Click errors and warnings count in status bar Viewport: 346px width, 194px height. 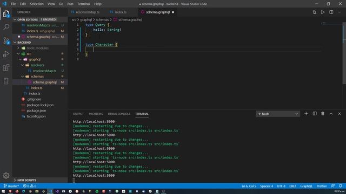point(30,186)
